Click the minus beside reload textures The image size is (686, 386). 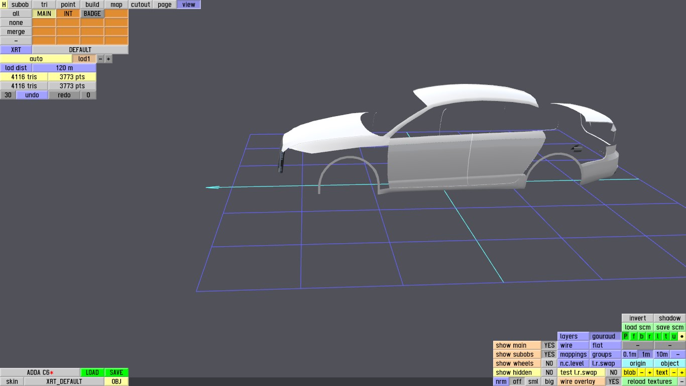(682, 381)
